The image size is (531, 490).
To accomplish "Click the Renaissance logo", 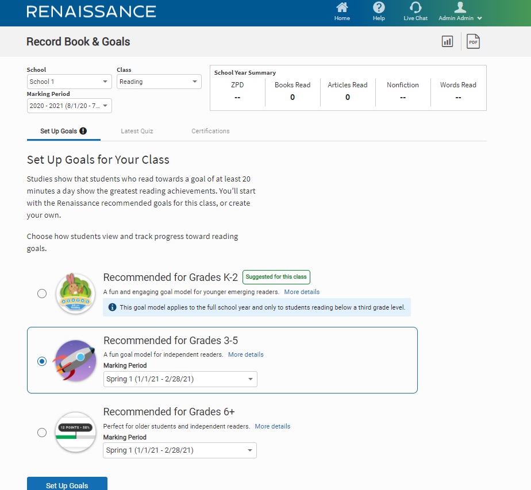I will point(91,11).
